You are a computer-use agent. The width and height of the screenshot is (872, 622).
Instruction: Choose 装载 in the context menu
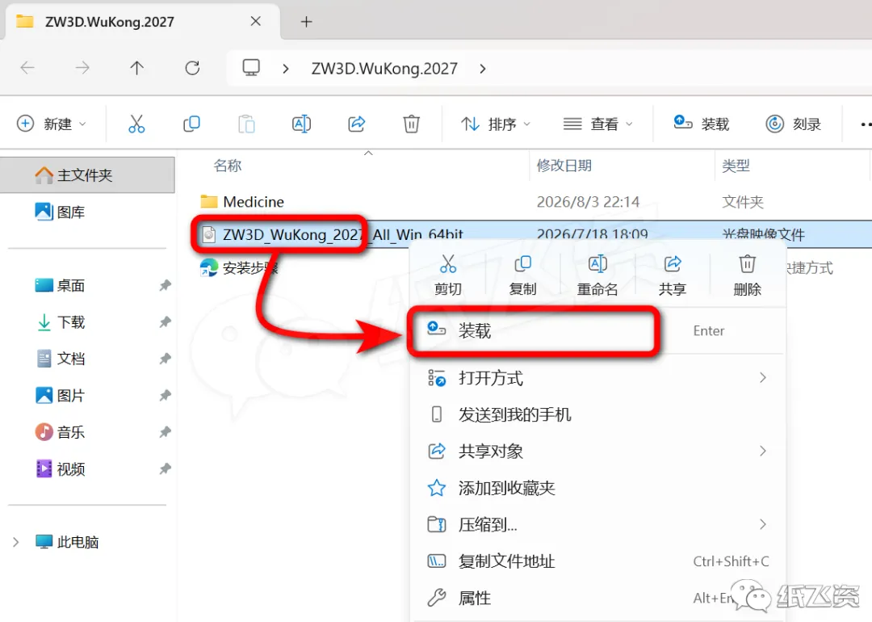597,331
